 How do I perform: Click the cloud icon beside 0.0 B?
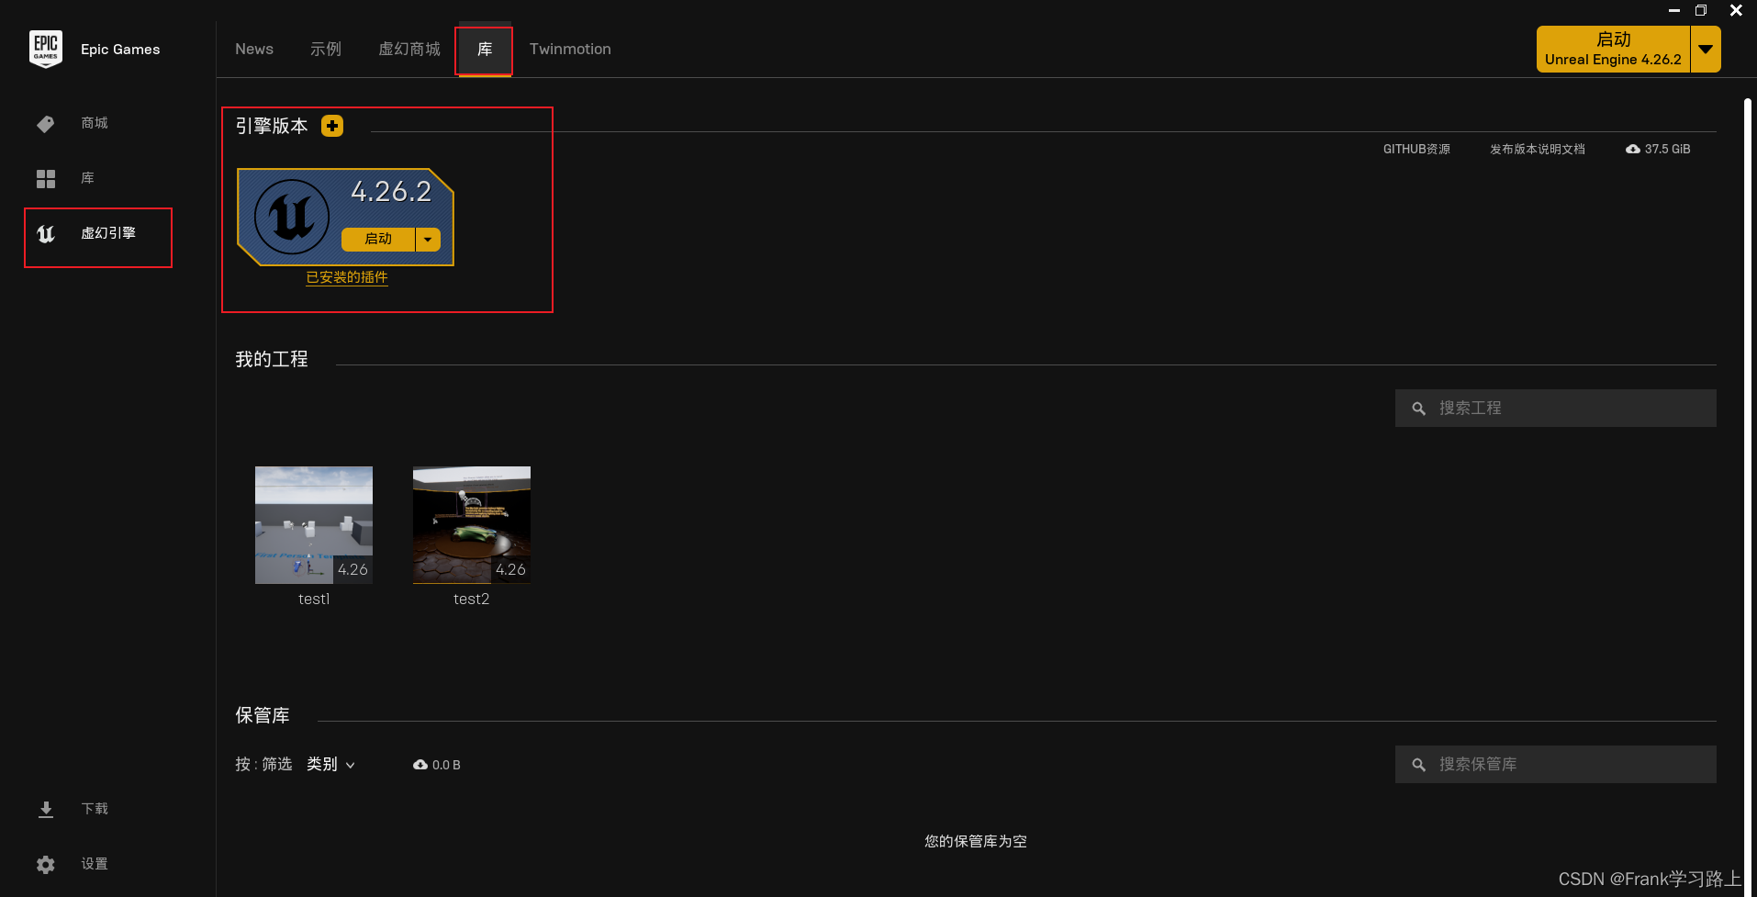coord(420,765)
